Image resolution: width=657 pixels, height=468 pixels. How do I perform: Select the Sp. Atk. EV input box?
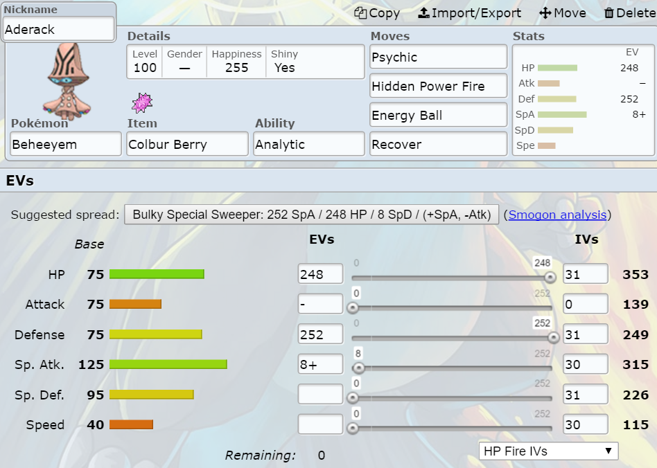(320, 365)
